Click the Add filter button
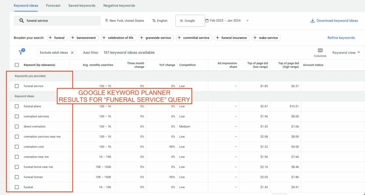Viewport: 365px width, 195px height. 91,53
